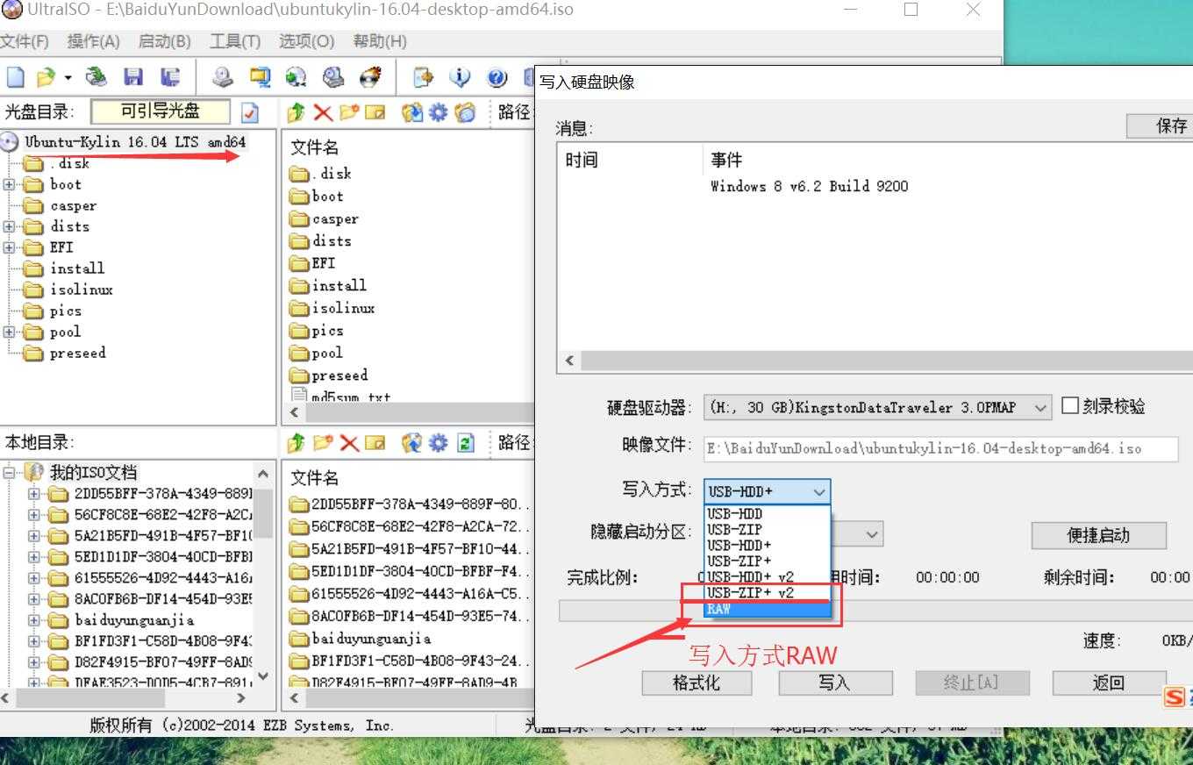Screen dimensions: 1193x765
Task: Collapse the 我的ISO文档 tree node
Action: pyautogui.click(x=9, y=472)
